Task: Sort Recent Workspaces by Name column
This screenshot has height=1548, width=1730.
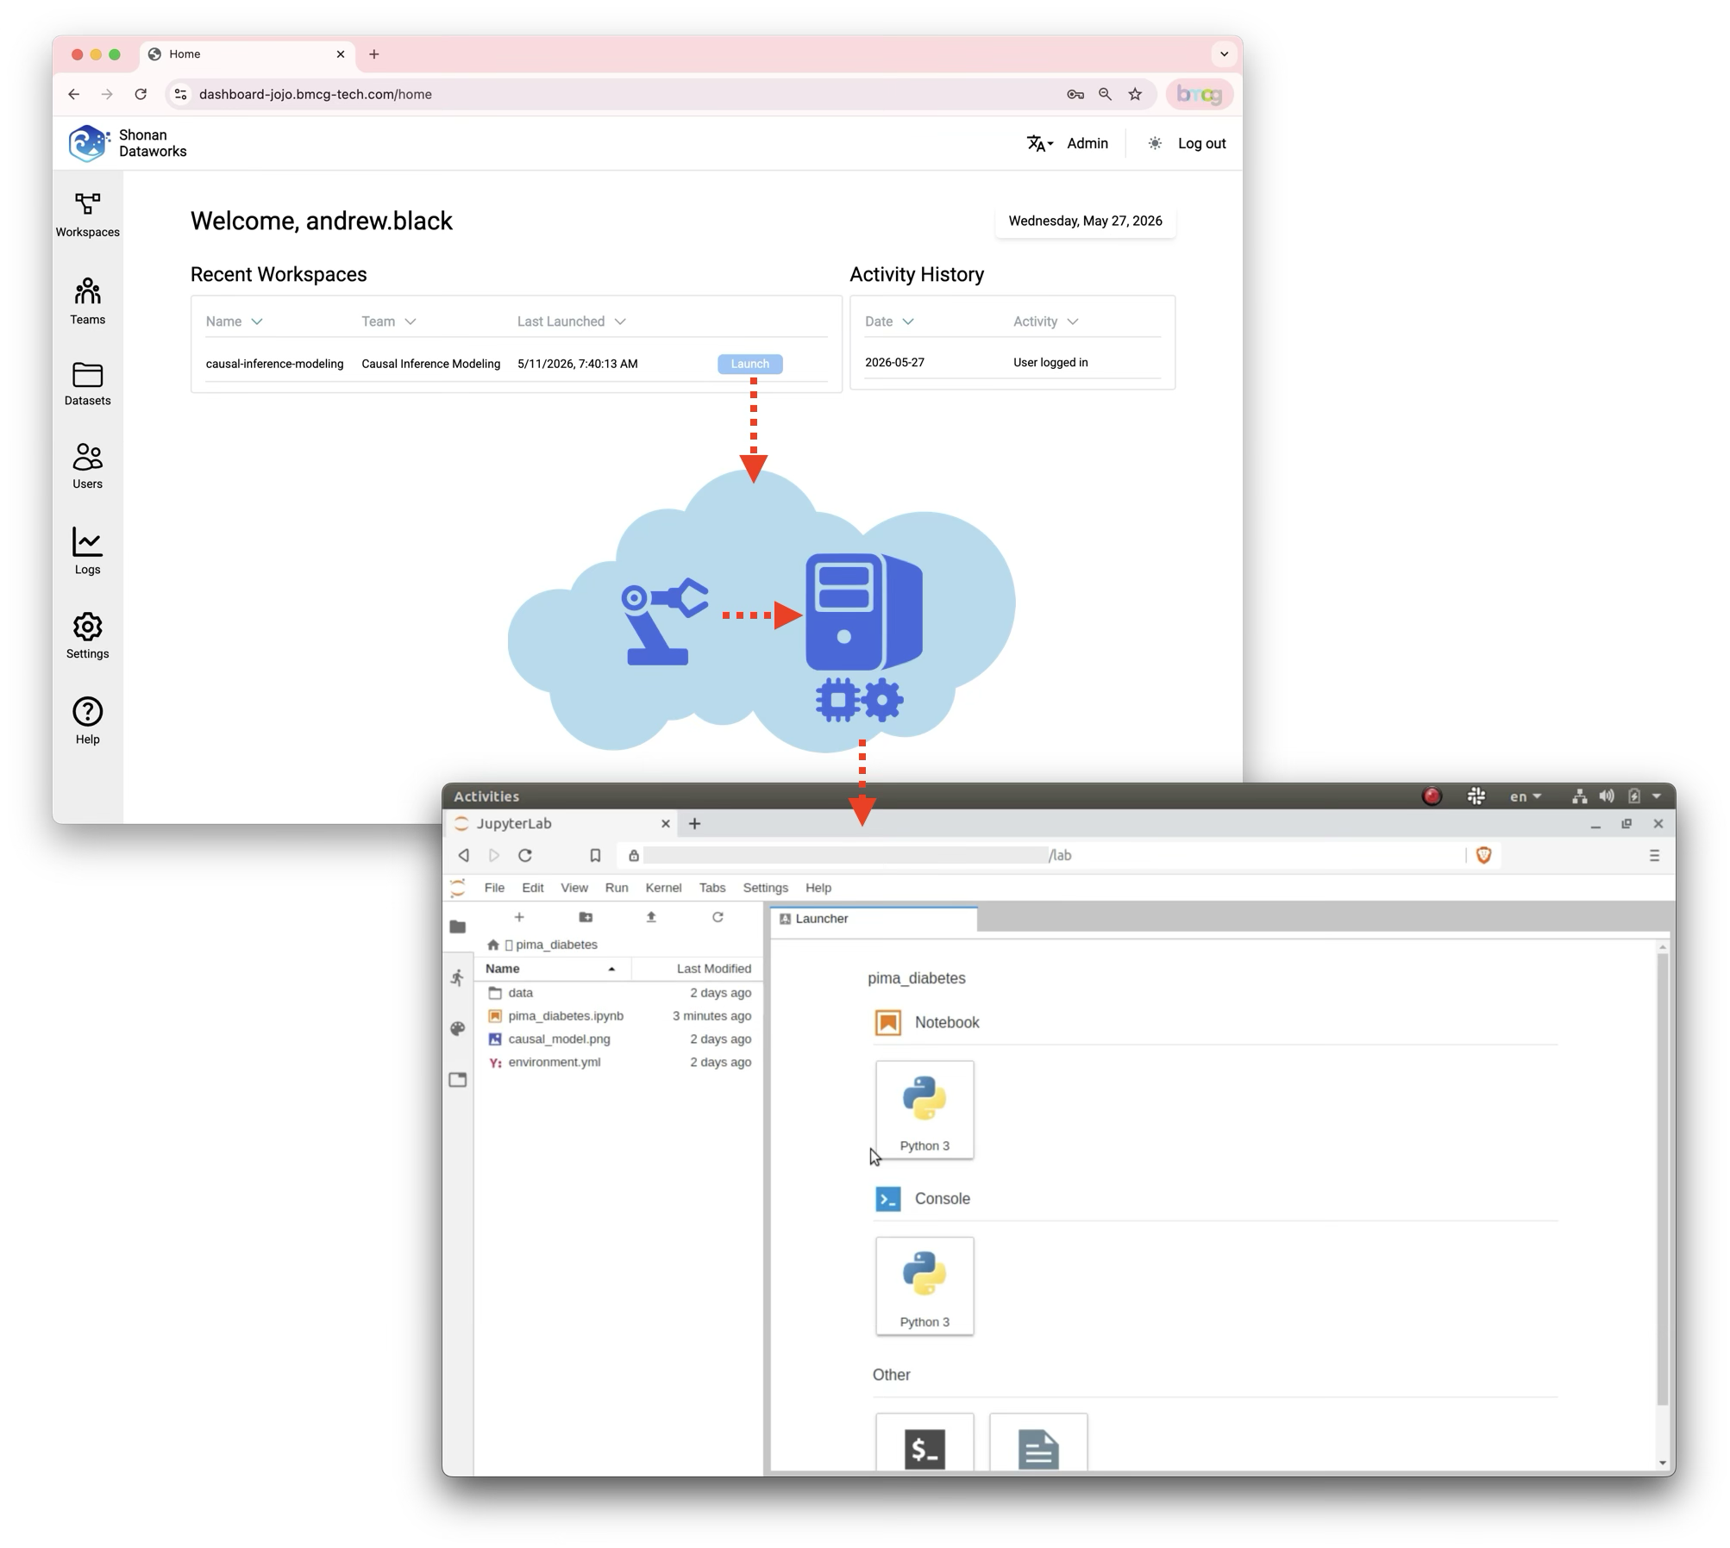Action: [234, 321]
